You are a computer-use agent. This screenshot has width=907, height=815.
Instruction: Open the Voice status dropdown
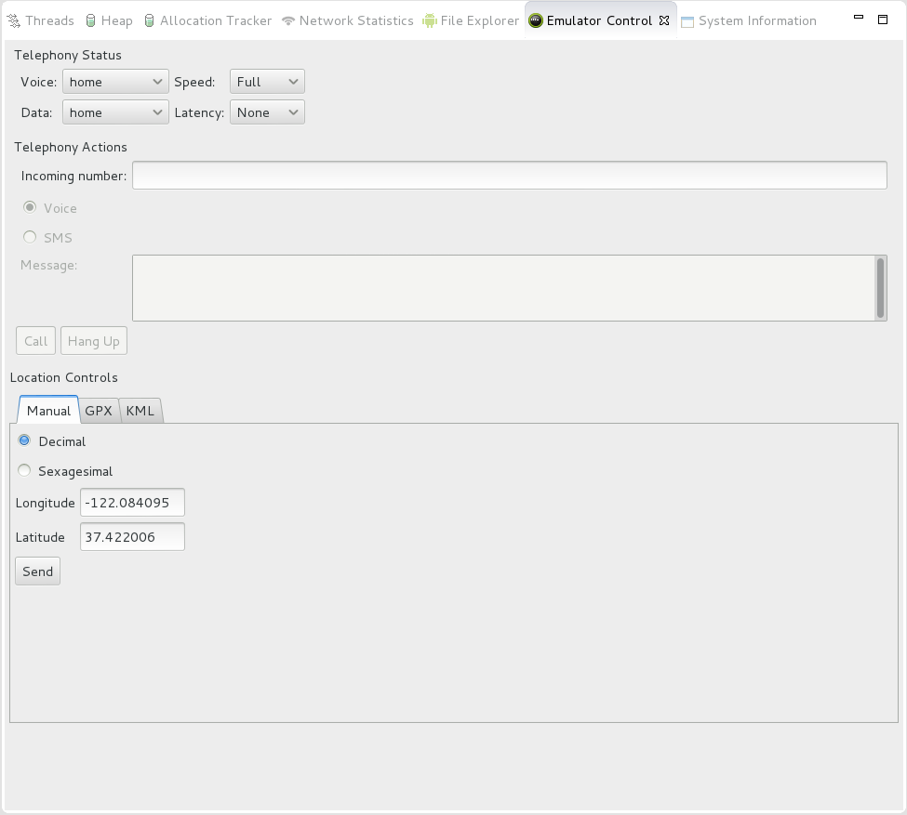pyautogui.click(x=115, y=82)
